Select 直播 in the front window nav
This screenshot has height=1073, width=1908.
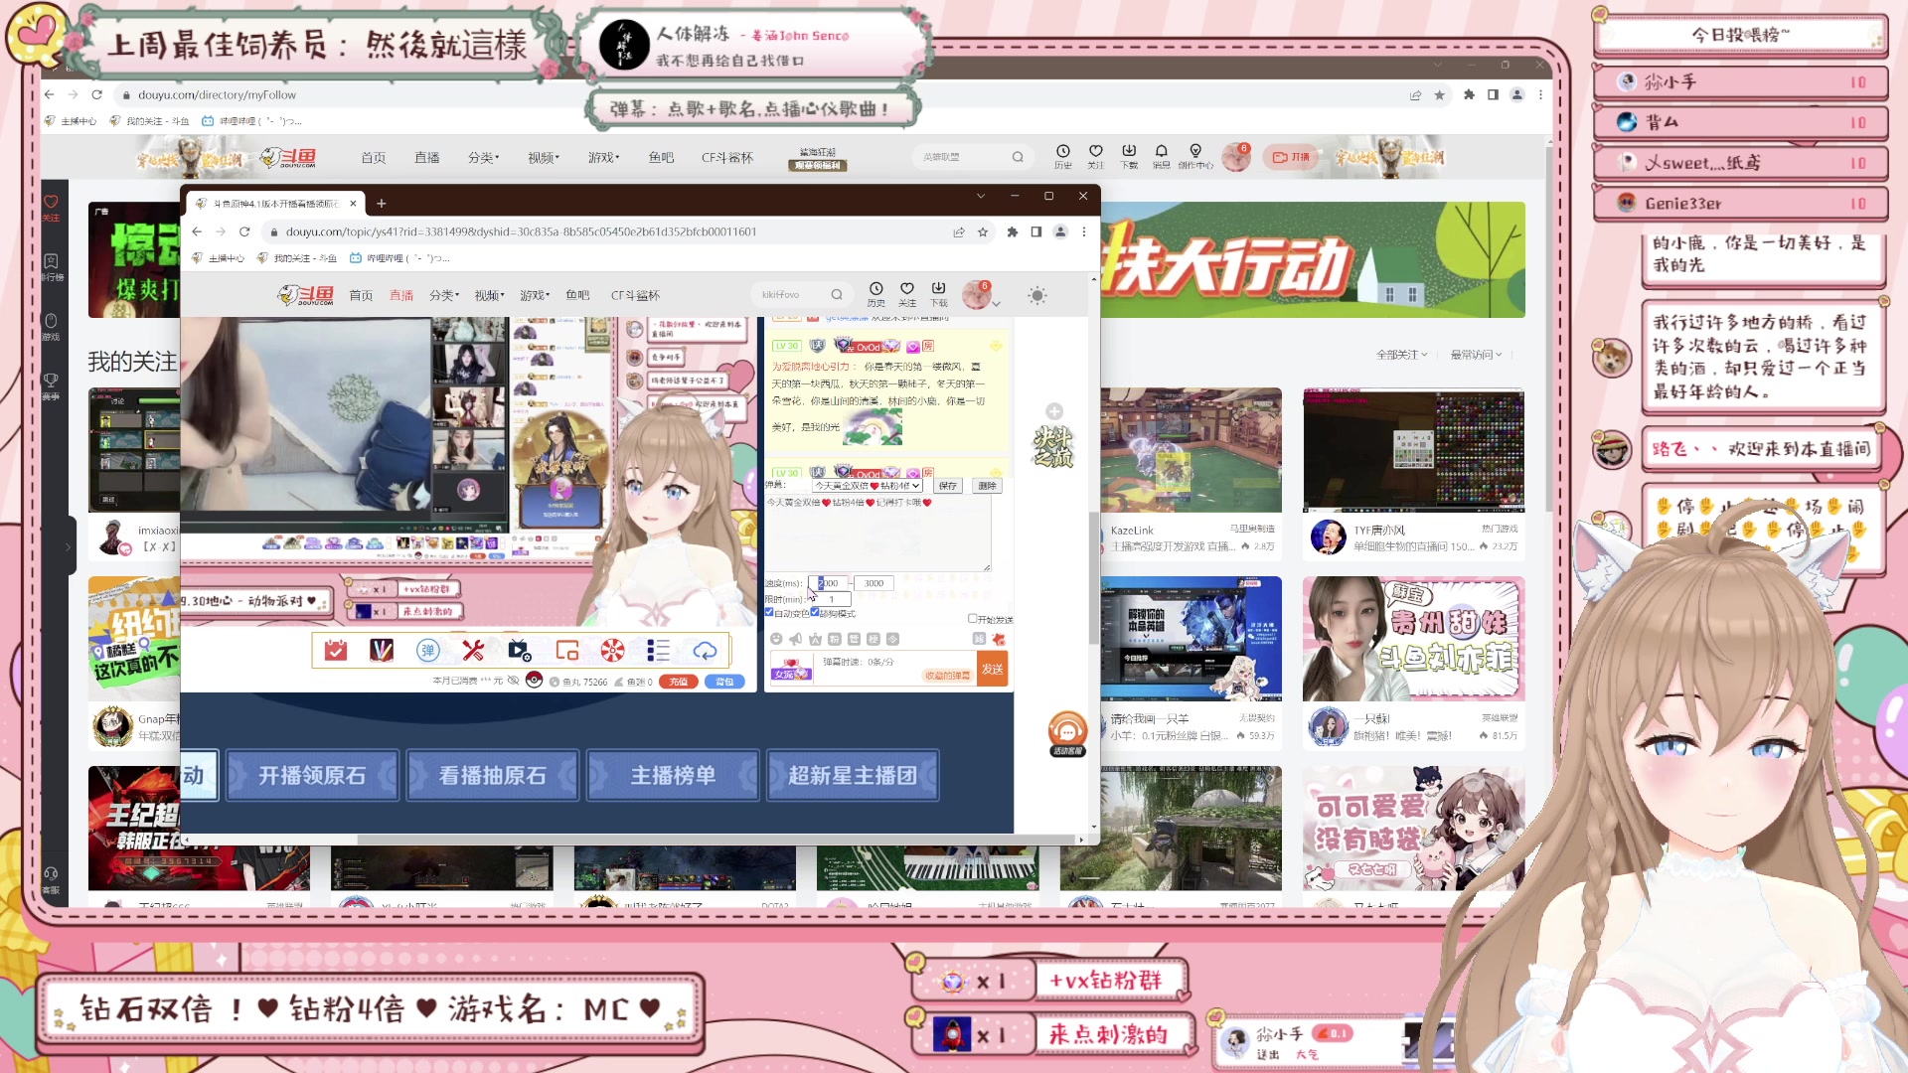(401, 295)
